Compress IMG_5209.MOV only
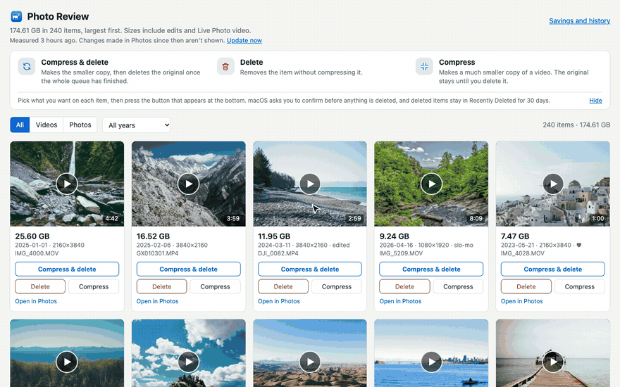The width and height of the screenshot is (620, 387). [458, 286]
